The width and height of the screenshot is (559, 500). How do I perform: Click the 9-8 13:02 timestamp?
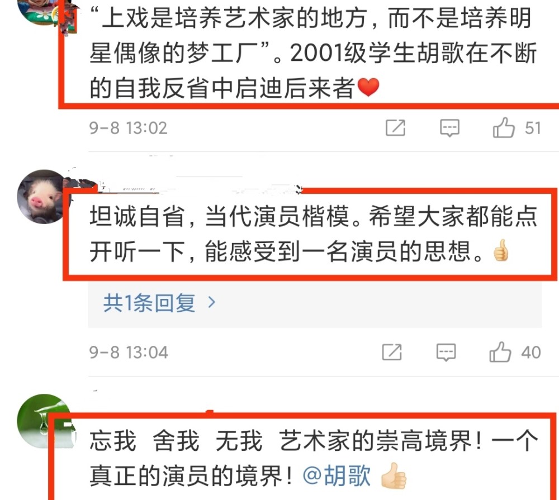point(128,128)
